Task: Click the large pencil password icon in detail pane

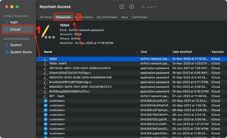Action: (x=48, y=32)
